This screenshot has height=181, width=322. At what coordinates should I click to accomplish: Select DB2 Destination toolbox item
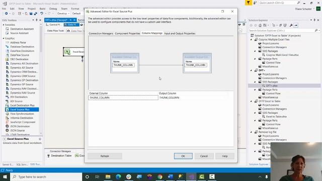click(19, 59)
